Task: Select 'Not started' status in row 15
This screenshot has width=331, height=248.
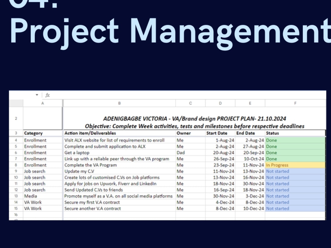Action: tap(295, 209)
